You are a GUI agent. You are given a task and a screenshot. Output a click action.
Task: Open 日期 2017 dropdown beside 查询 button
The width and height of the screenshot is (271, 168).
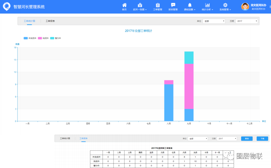click(x=227, y=138)
